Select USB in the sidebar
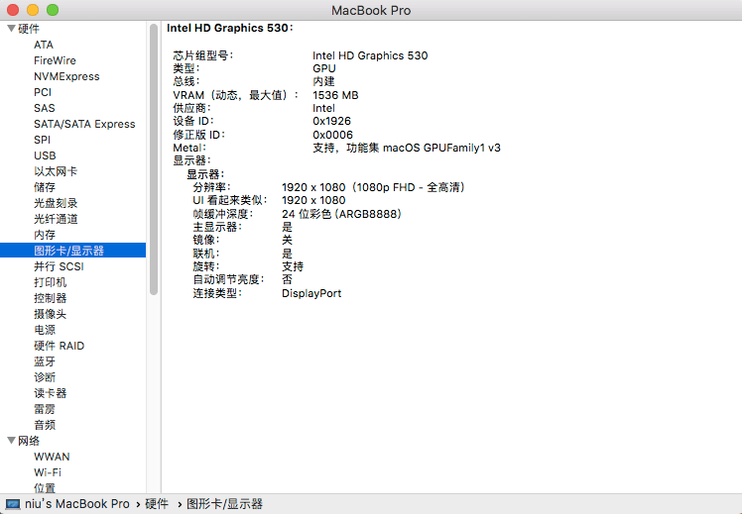 click(x=45, y=155)
